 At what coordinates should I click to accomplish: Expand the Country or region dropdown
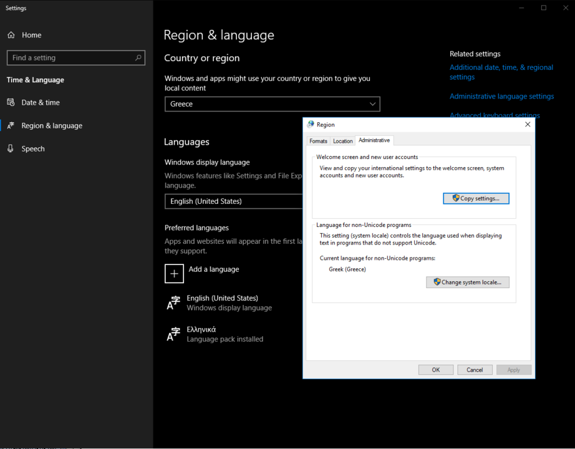pos(272,104)
